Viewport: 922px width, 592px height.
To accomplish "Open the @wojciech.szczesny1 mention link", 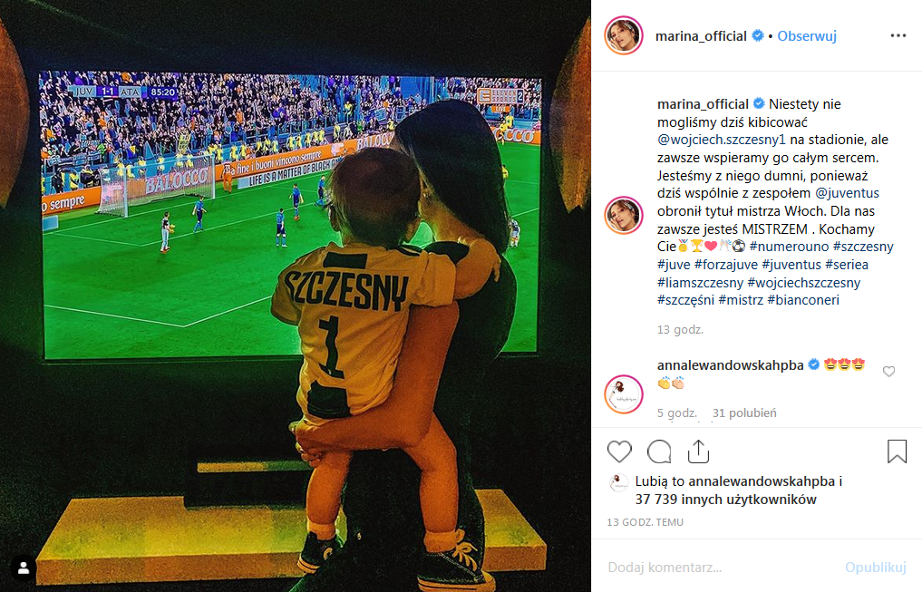I will point(722,140).
